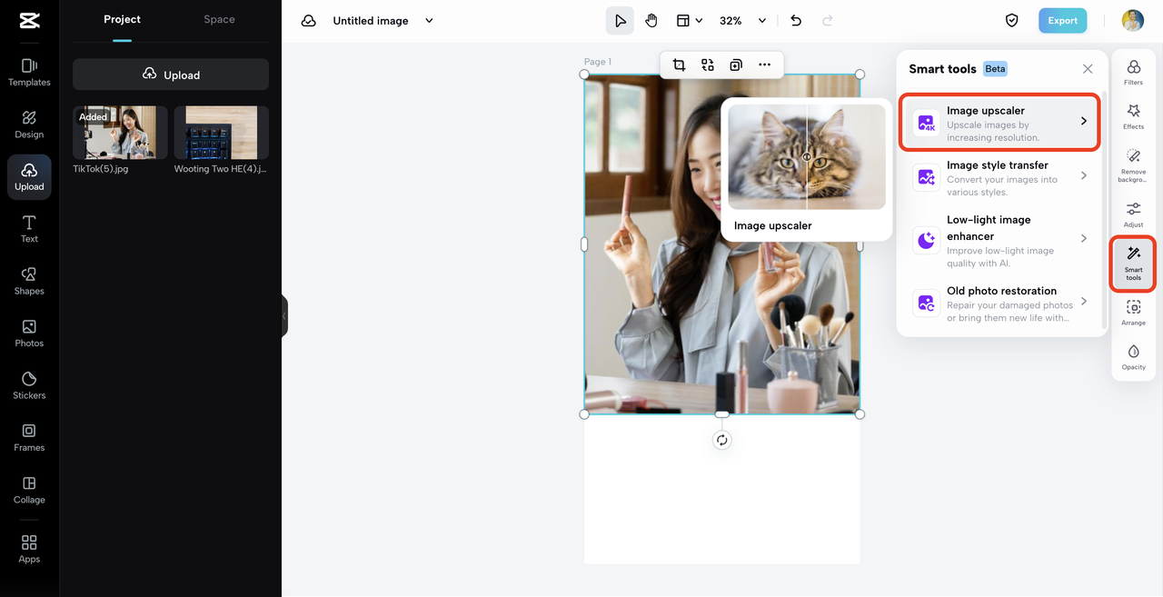Expand the project title dropdown arrow
Screen dimensions: 1163x597
[x=429, y=21]
